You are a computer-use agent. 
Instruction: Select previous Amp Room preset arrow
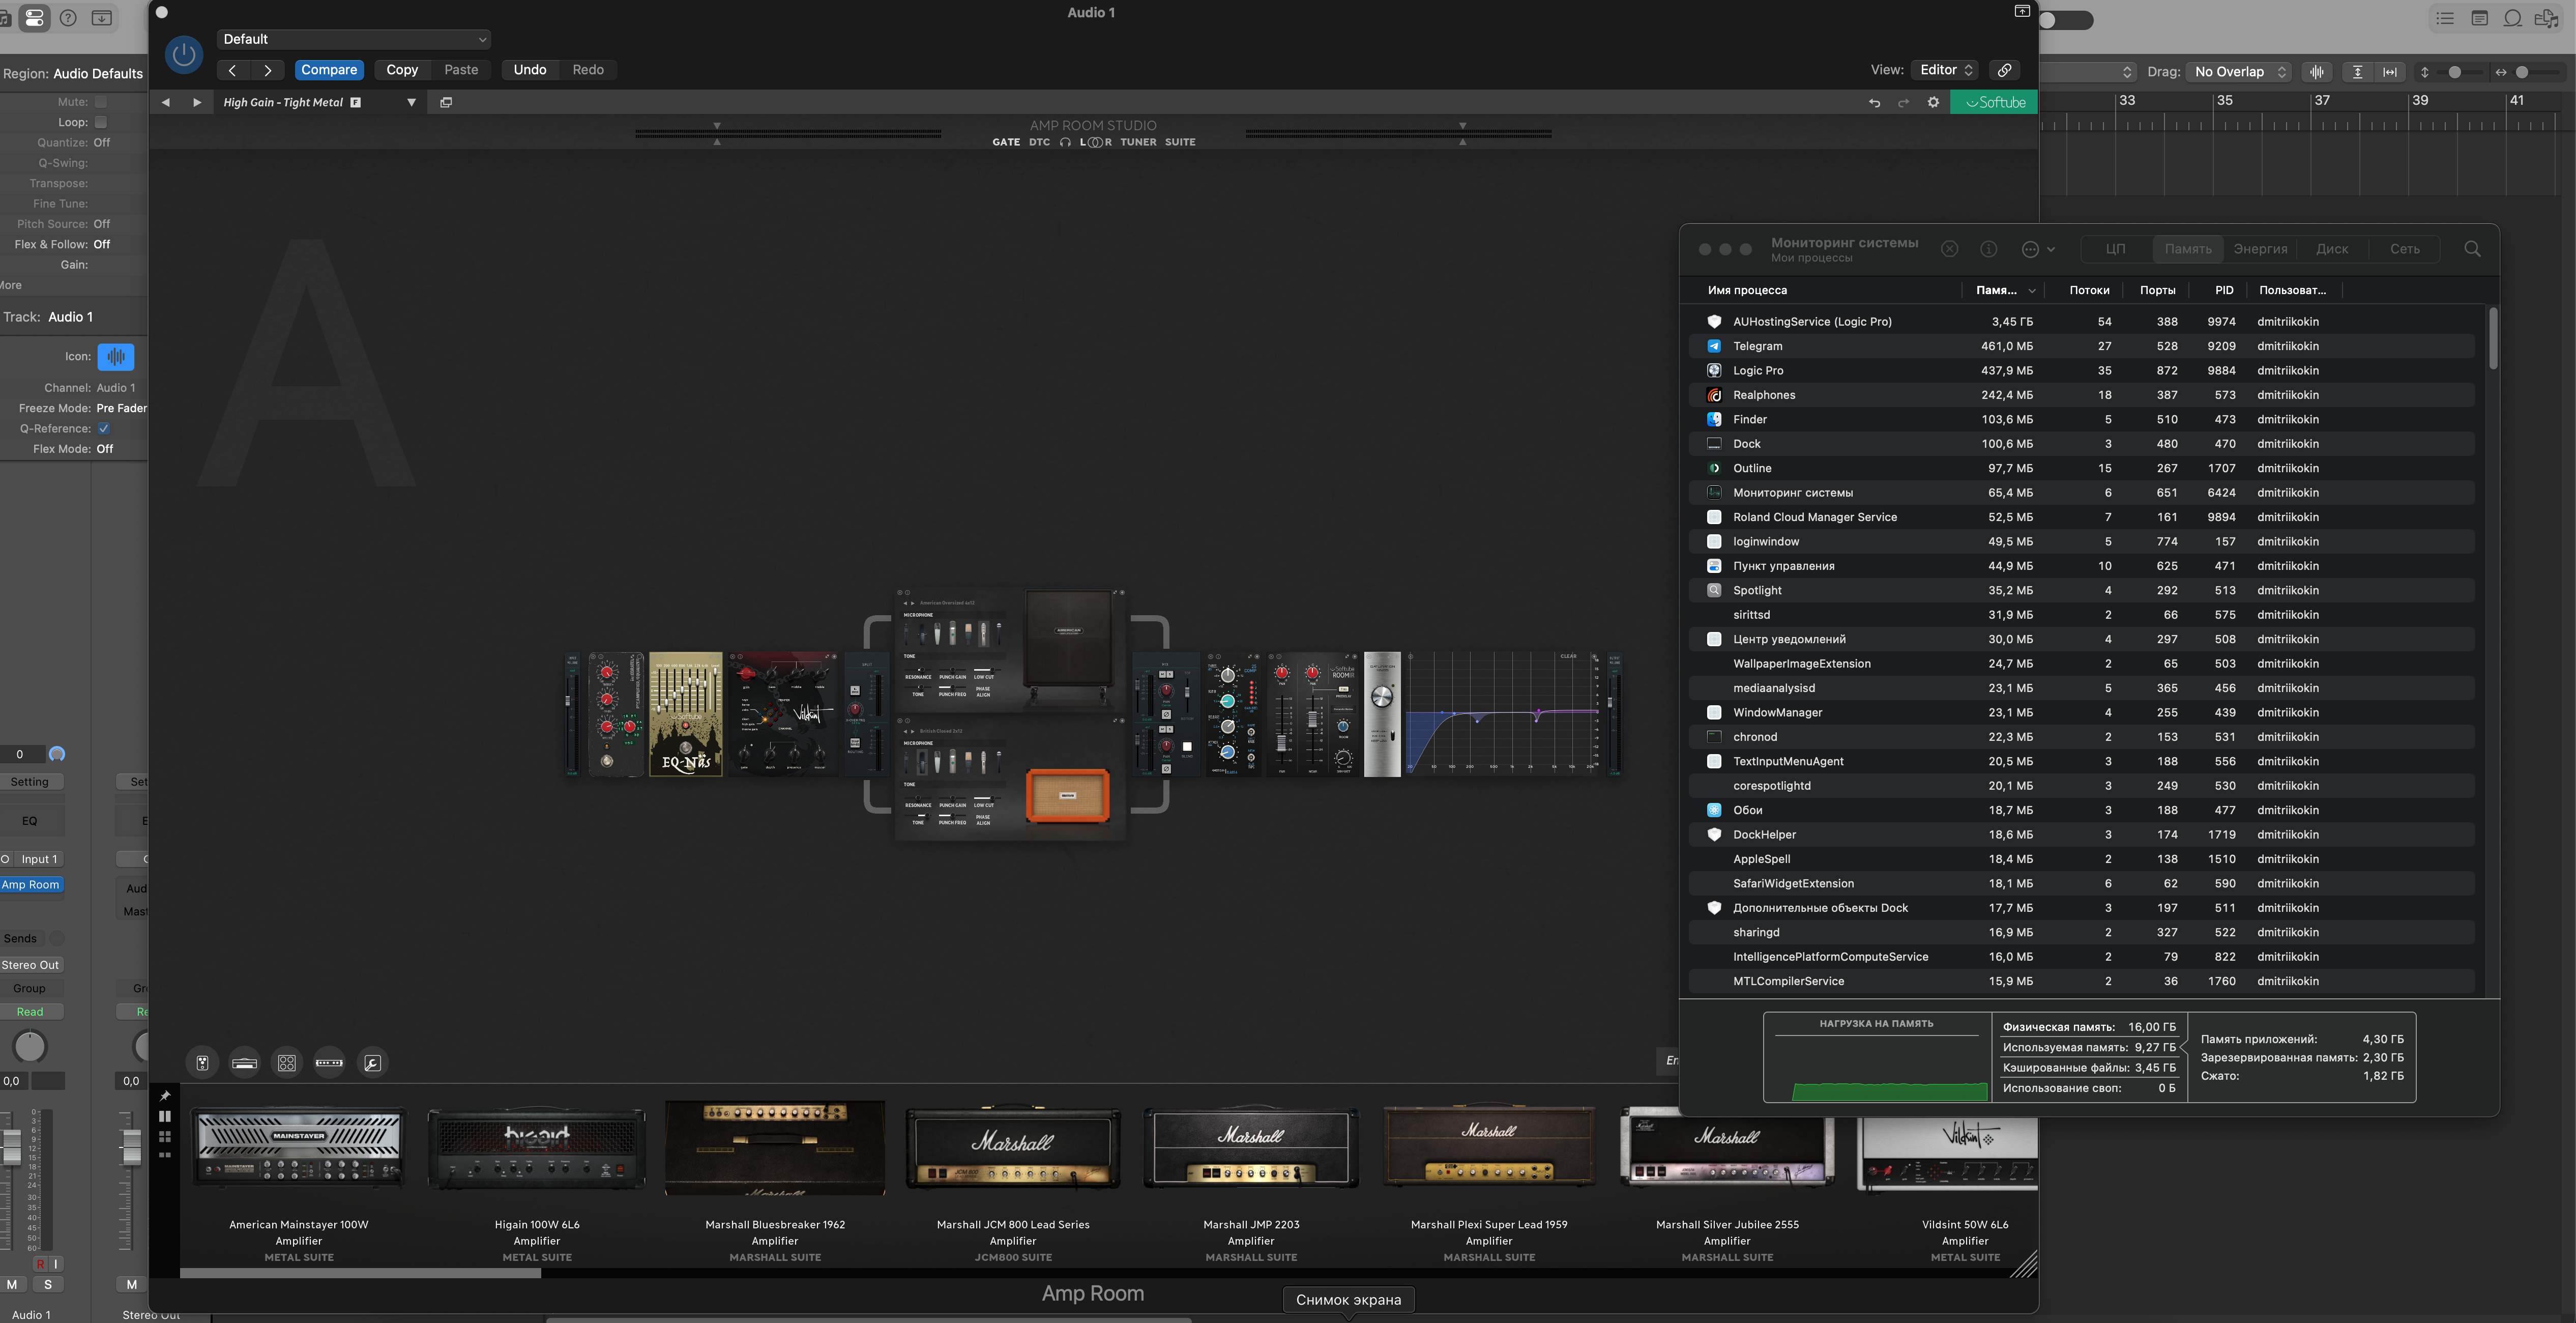[166, 102]
